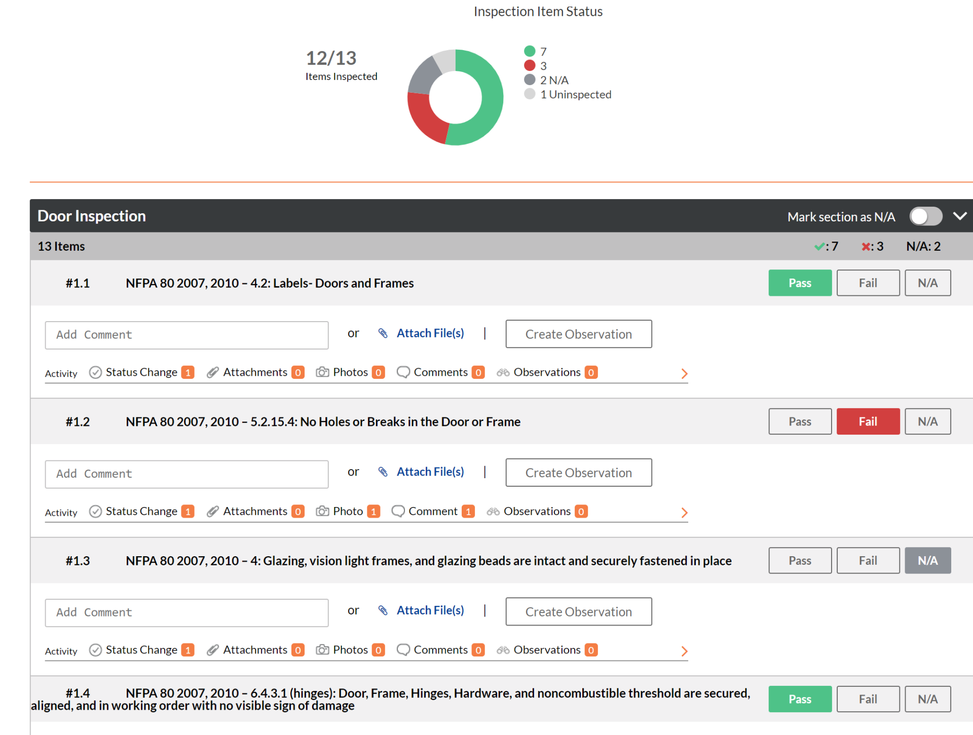
Task: Click the paperclip icon beside Attach File(s) for item #1.1
Action: 383,333
